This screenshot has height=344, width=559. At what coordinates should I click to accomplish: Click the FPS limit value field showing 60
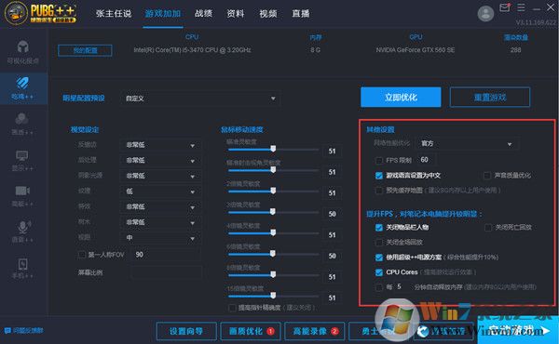[x=426, y=160]
